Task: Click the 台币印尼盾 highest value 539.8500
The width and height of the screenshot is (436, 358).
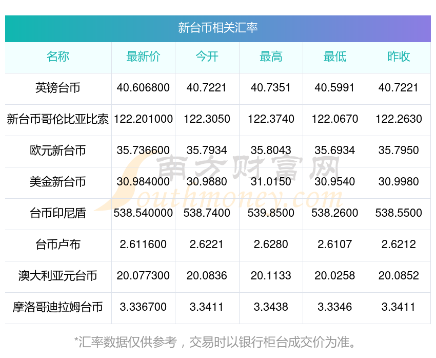Action: [x=271, y=213]
